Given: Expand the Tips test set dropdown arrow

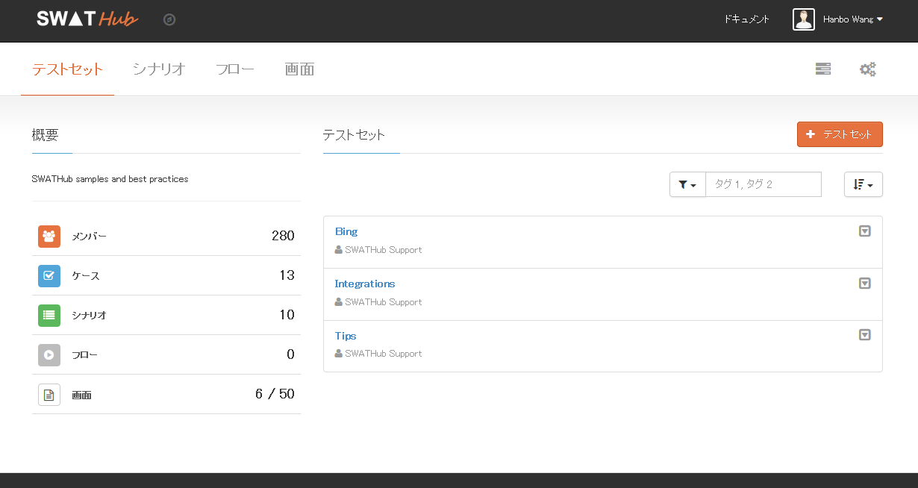Looking at the screenshot, I should 864,335.
